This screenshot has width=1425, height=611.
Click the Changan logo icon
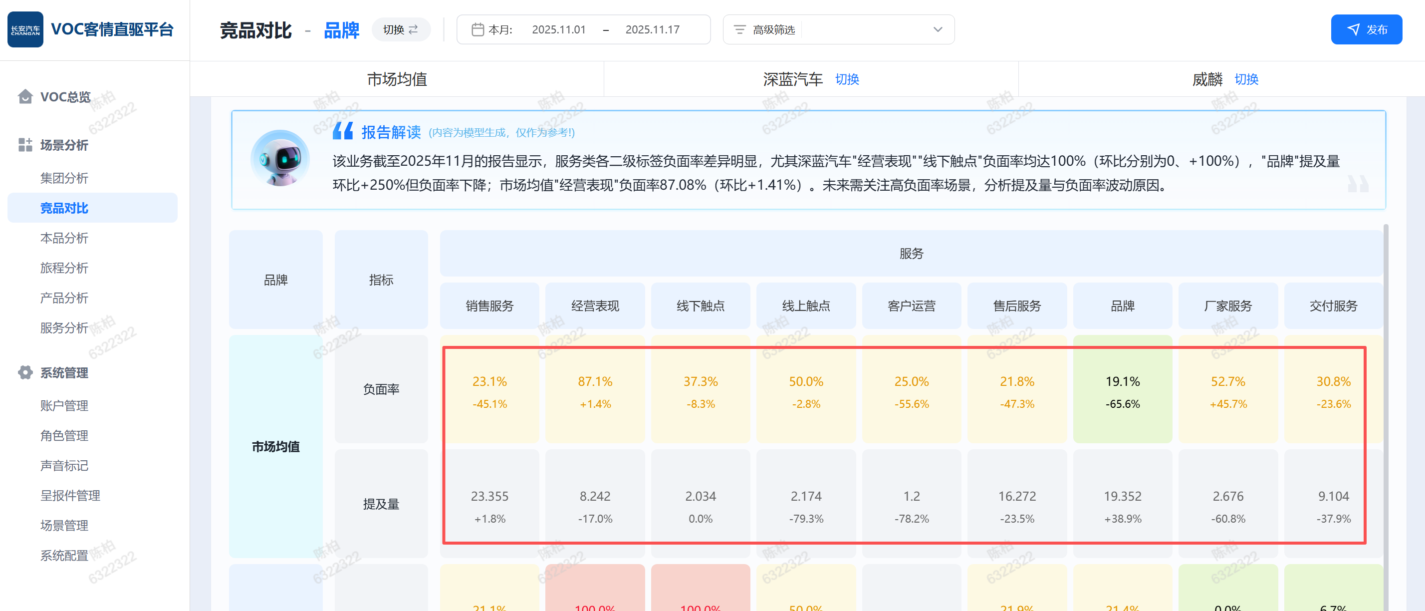pyautogui.click(x=25, y=29)
